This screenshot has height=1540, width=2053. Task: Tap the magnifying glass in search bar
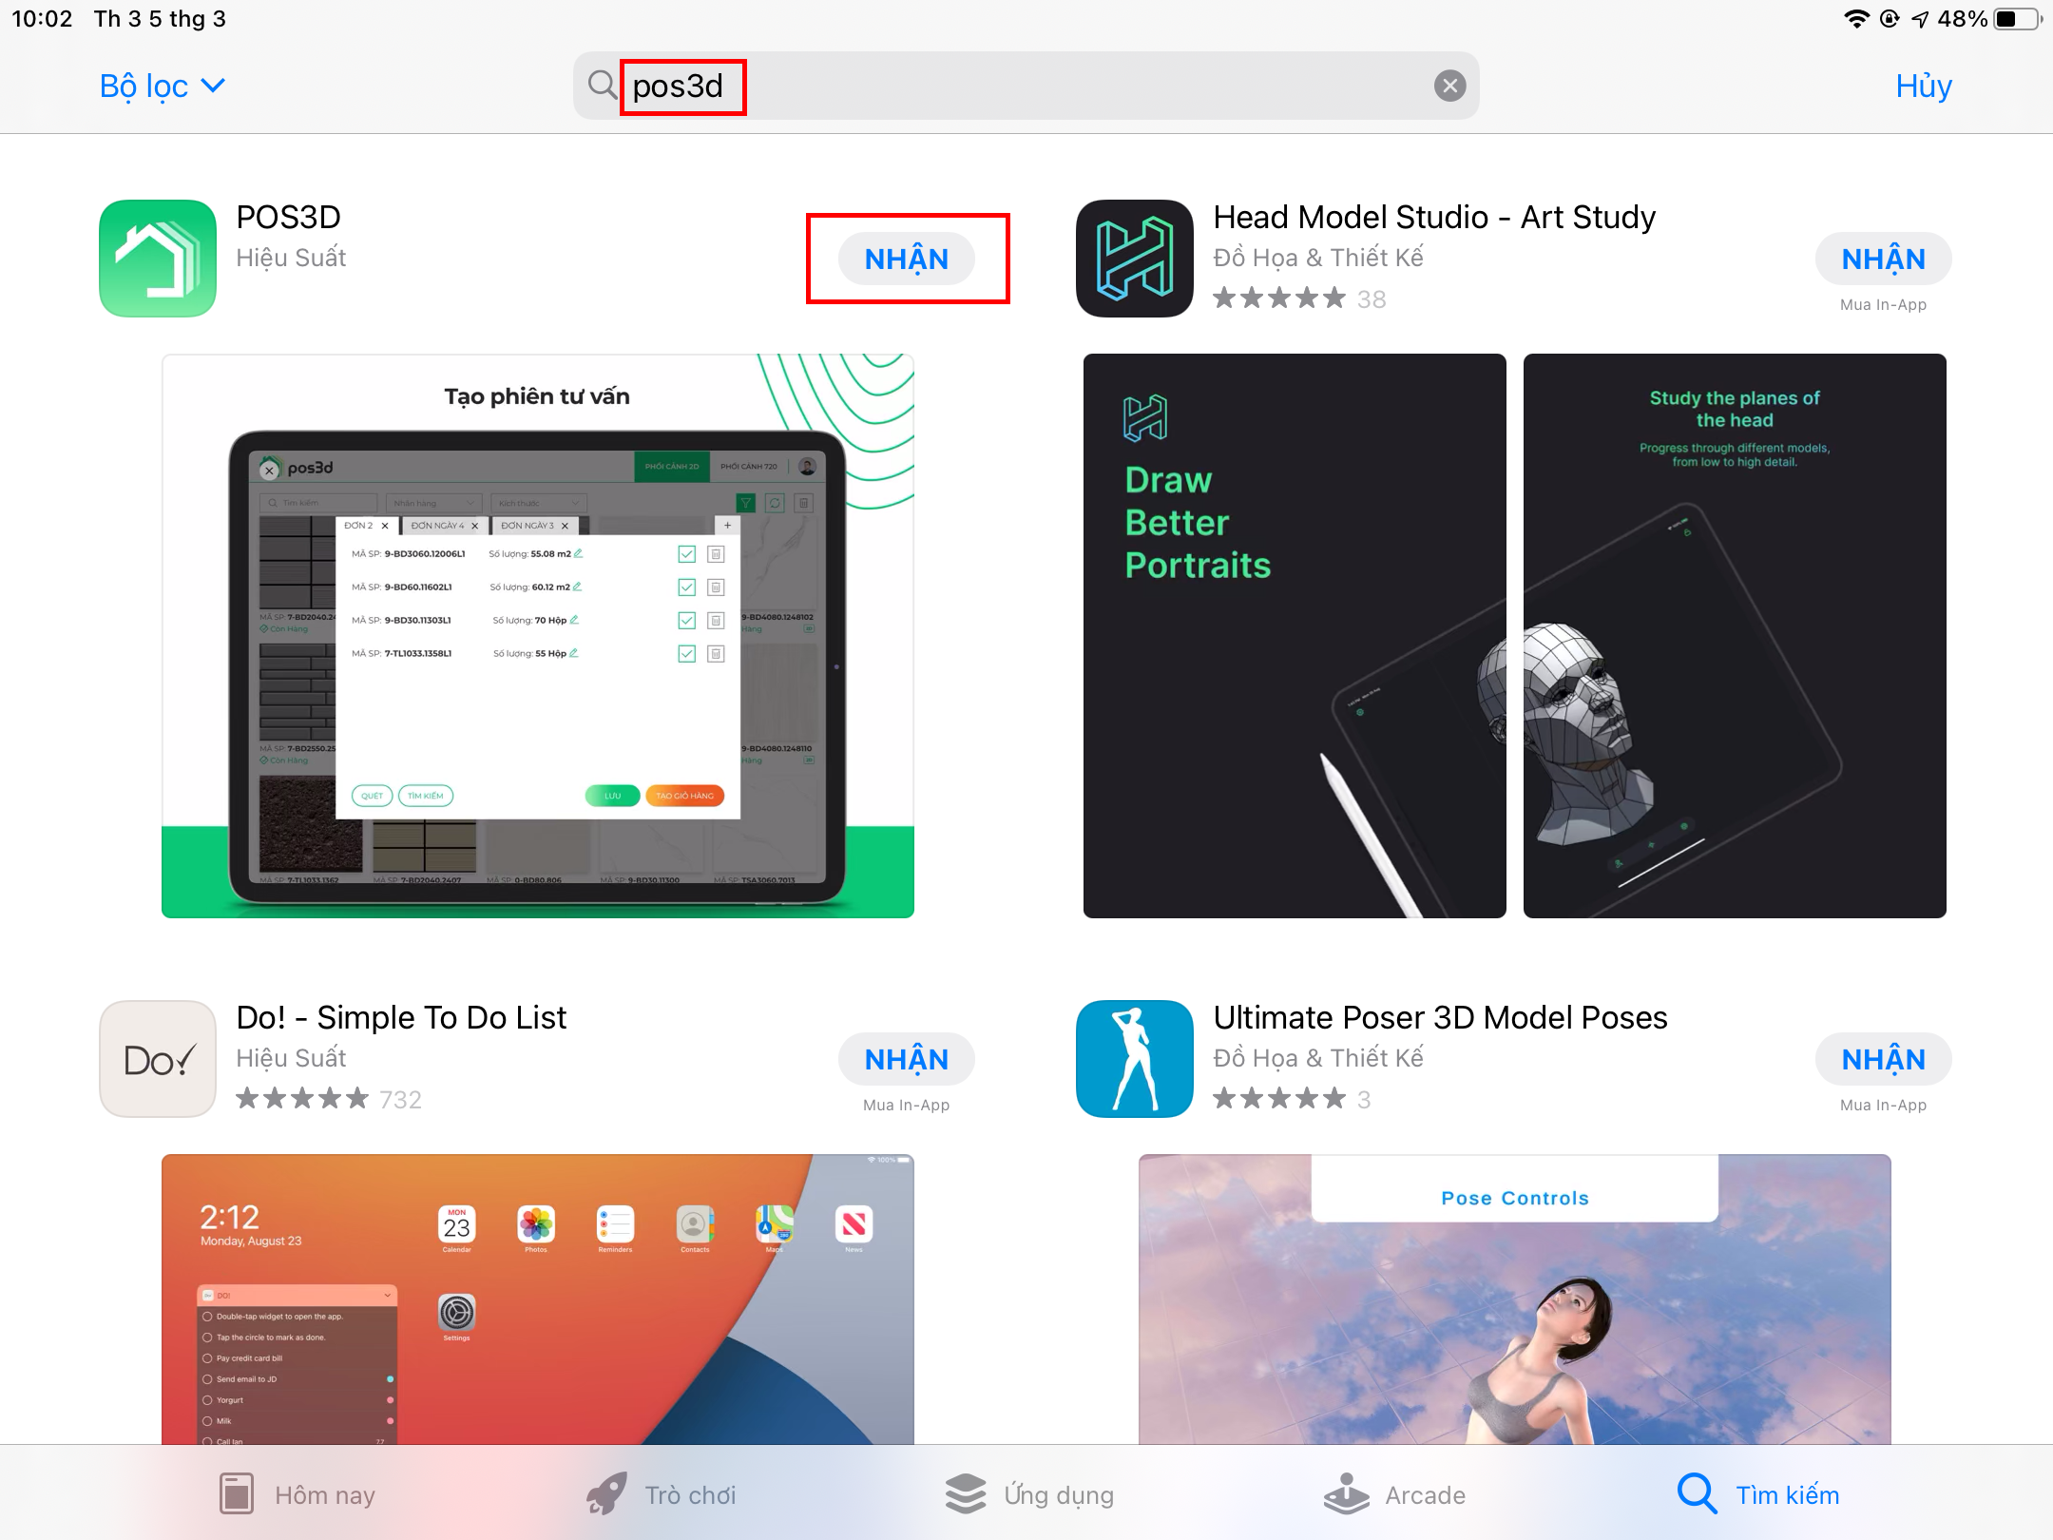[x=602, y=86]
